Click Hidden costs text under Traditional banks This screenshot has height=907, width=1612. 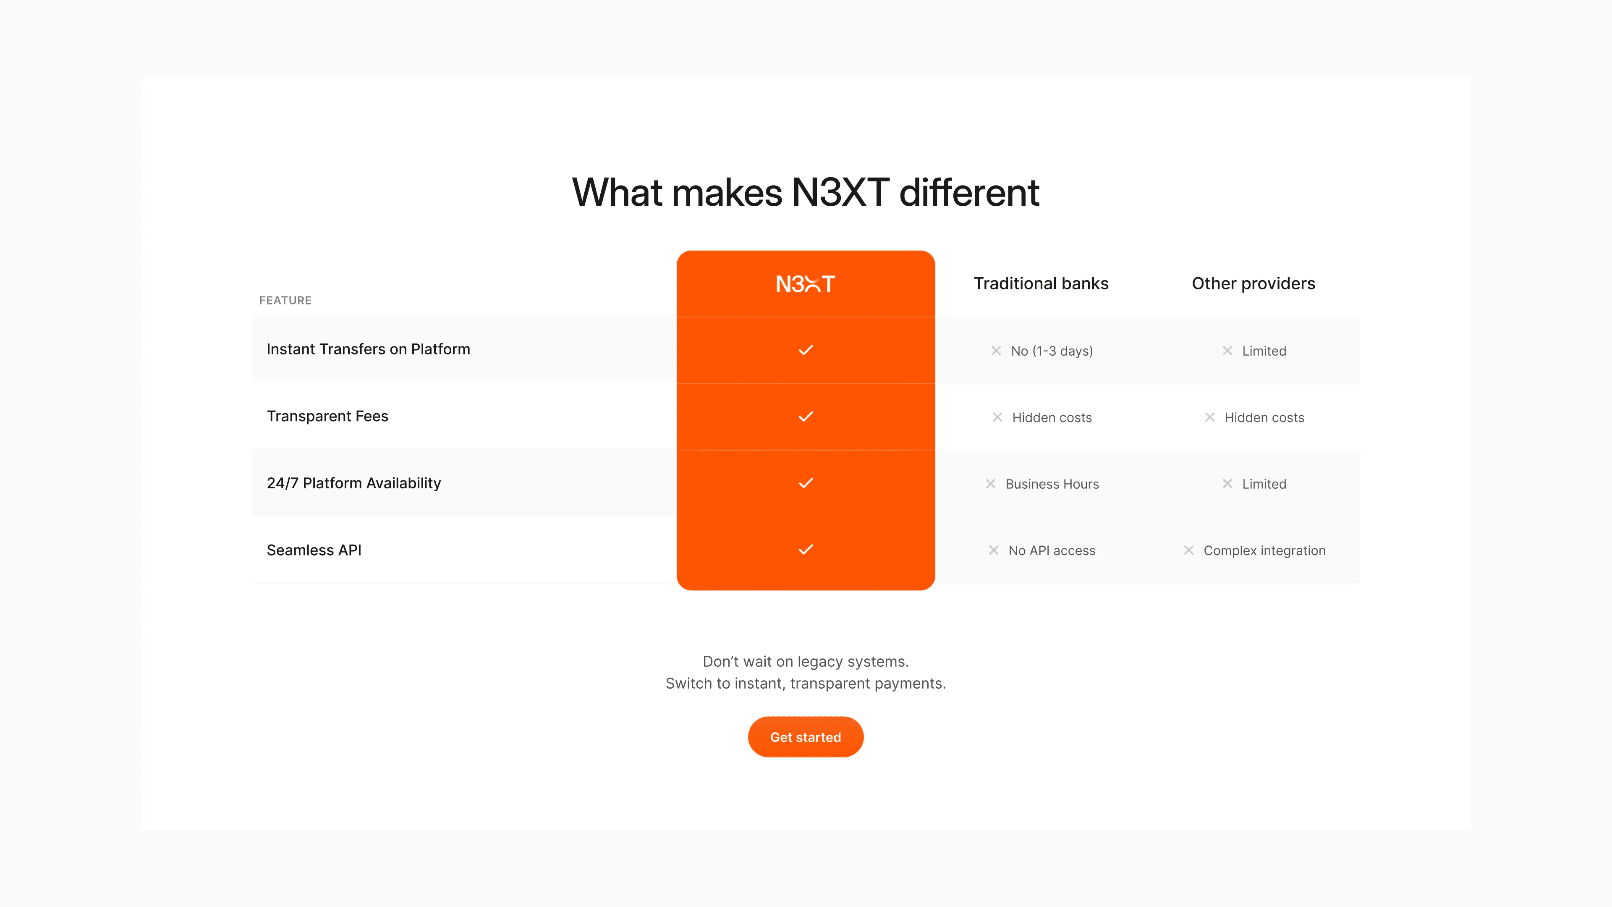[x=1052, y=417]
